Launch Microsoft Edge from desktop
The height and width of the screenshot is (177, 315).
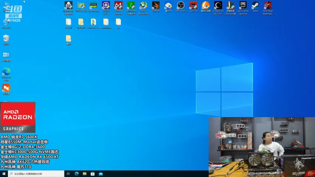[6, 74]
